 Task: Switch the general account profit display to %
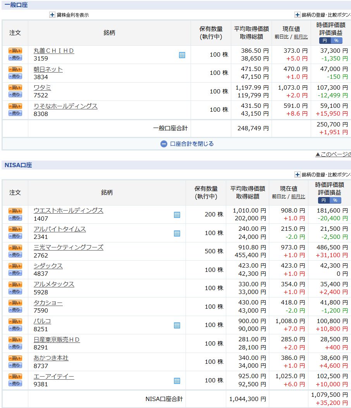click(x=336, y=41)
